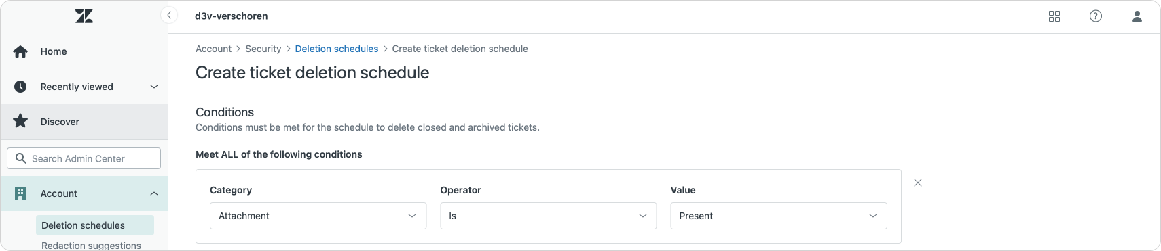Click the Search Admin Center field
This screenshot has height=251, width=1161.
[84, 158]
